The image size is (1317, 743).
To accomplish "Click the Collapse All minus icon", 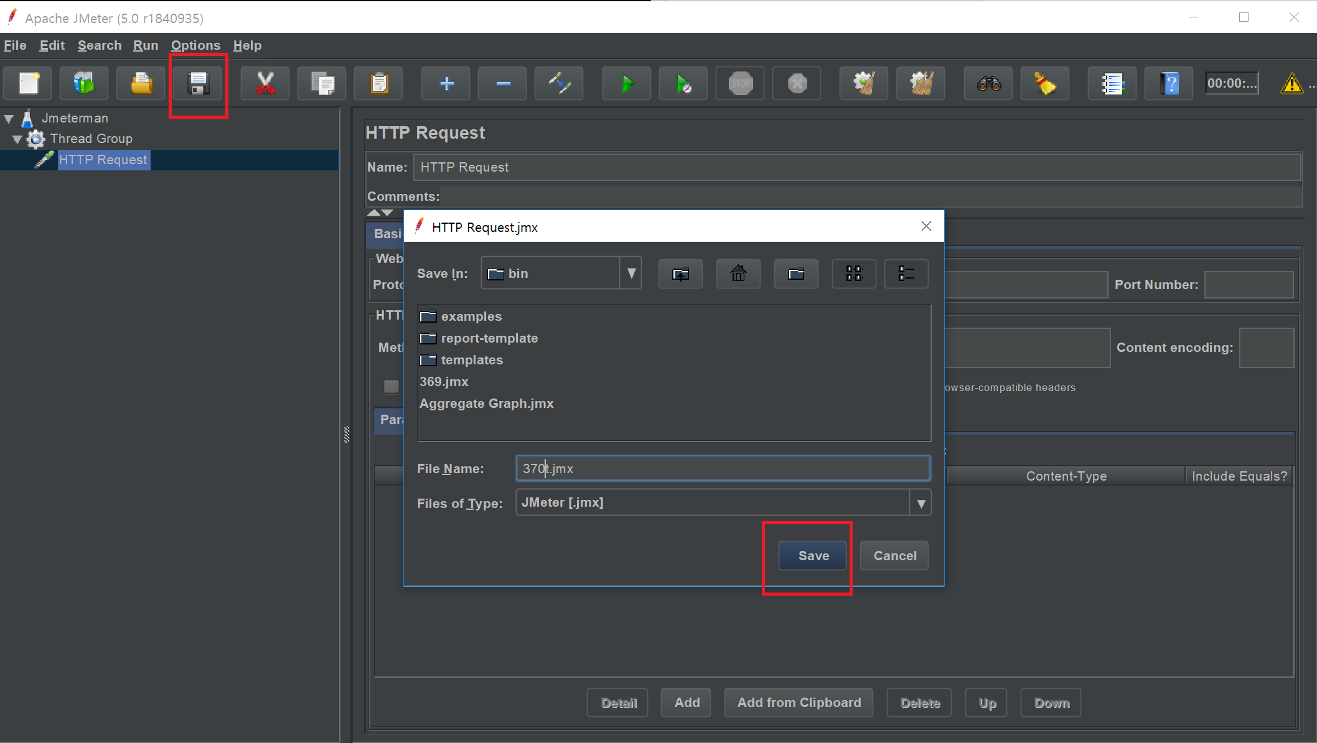I will click(503, 83).
